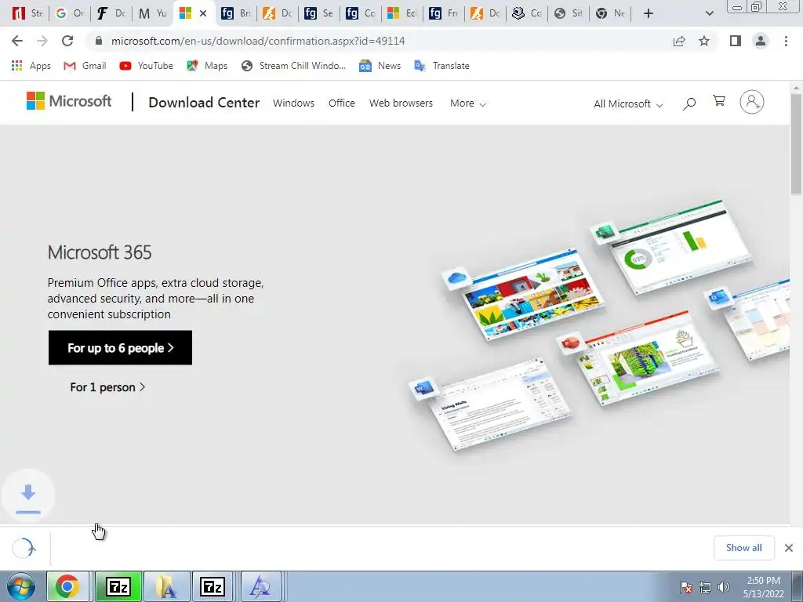Image resolution: width=803 pixels, height=602 pixels.
Task: Go back using browser back arrow
Action: pos(17,41)
